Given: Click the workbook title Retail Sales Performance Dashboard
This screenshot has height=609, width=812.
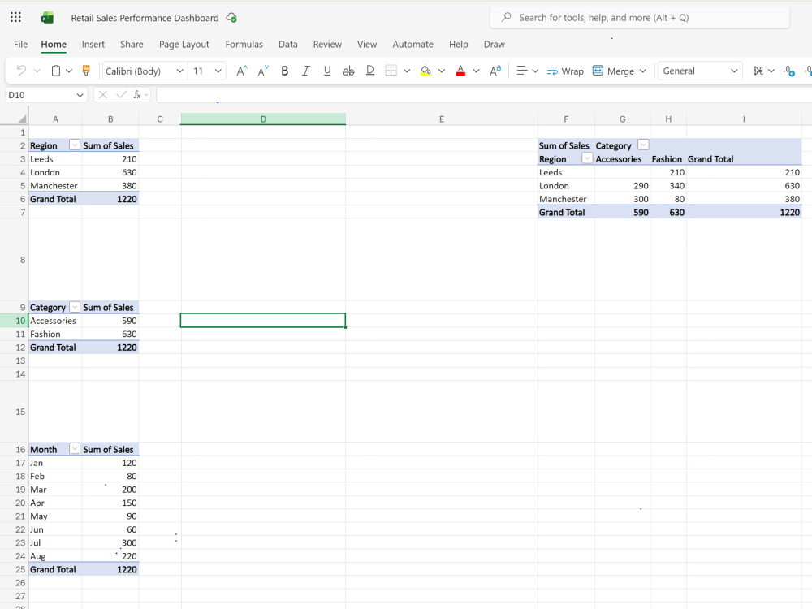Looking at the screenshot, I should [145, 18].
